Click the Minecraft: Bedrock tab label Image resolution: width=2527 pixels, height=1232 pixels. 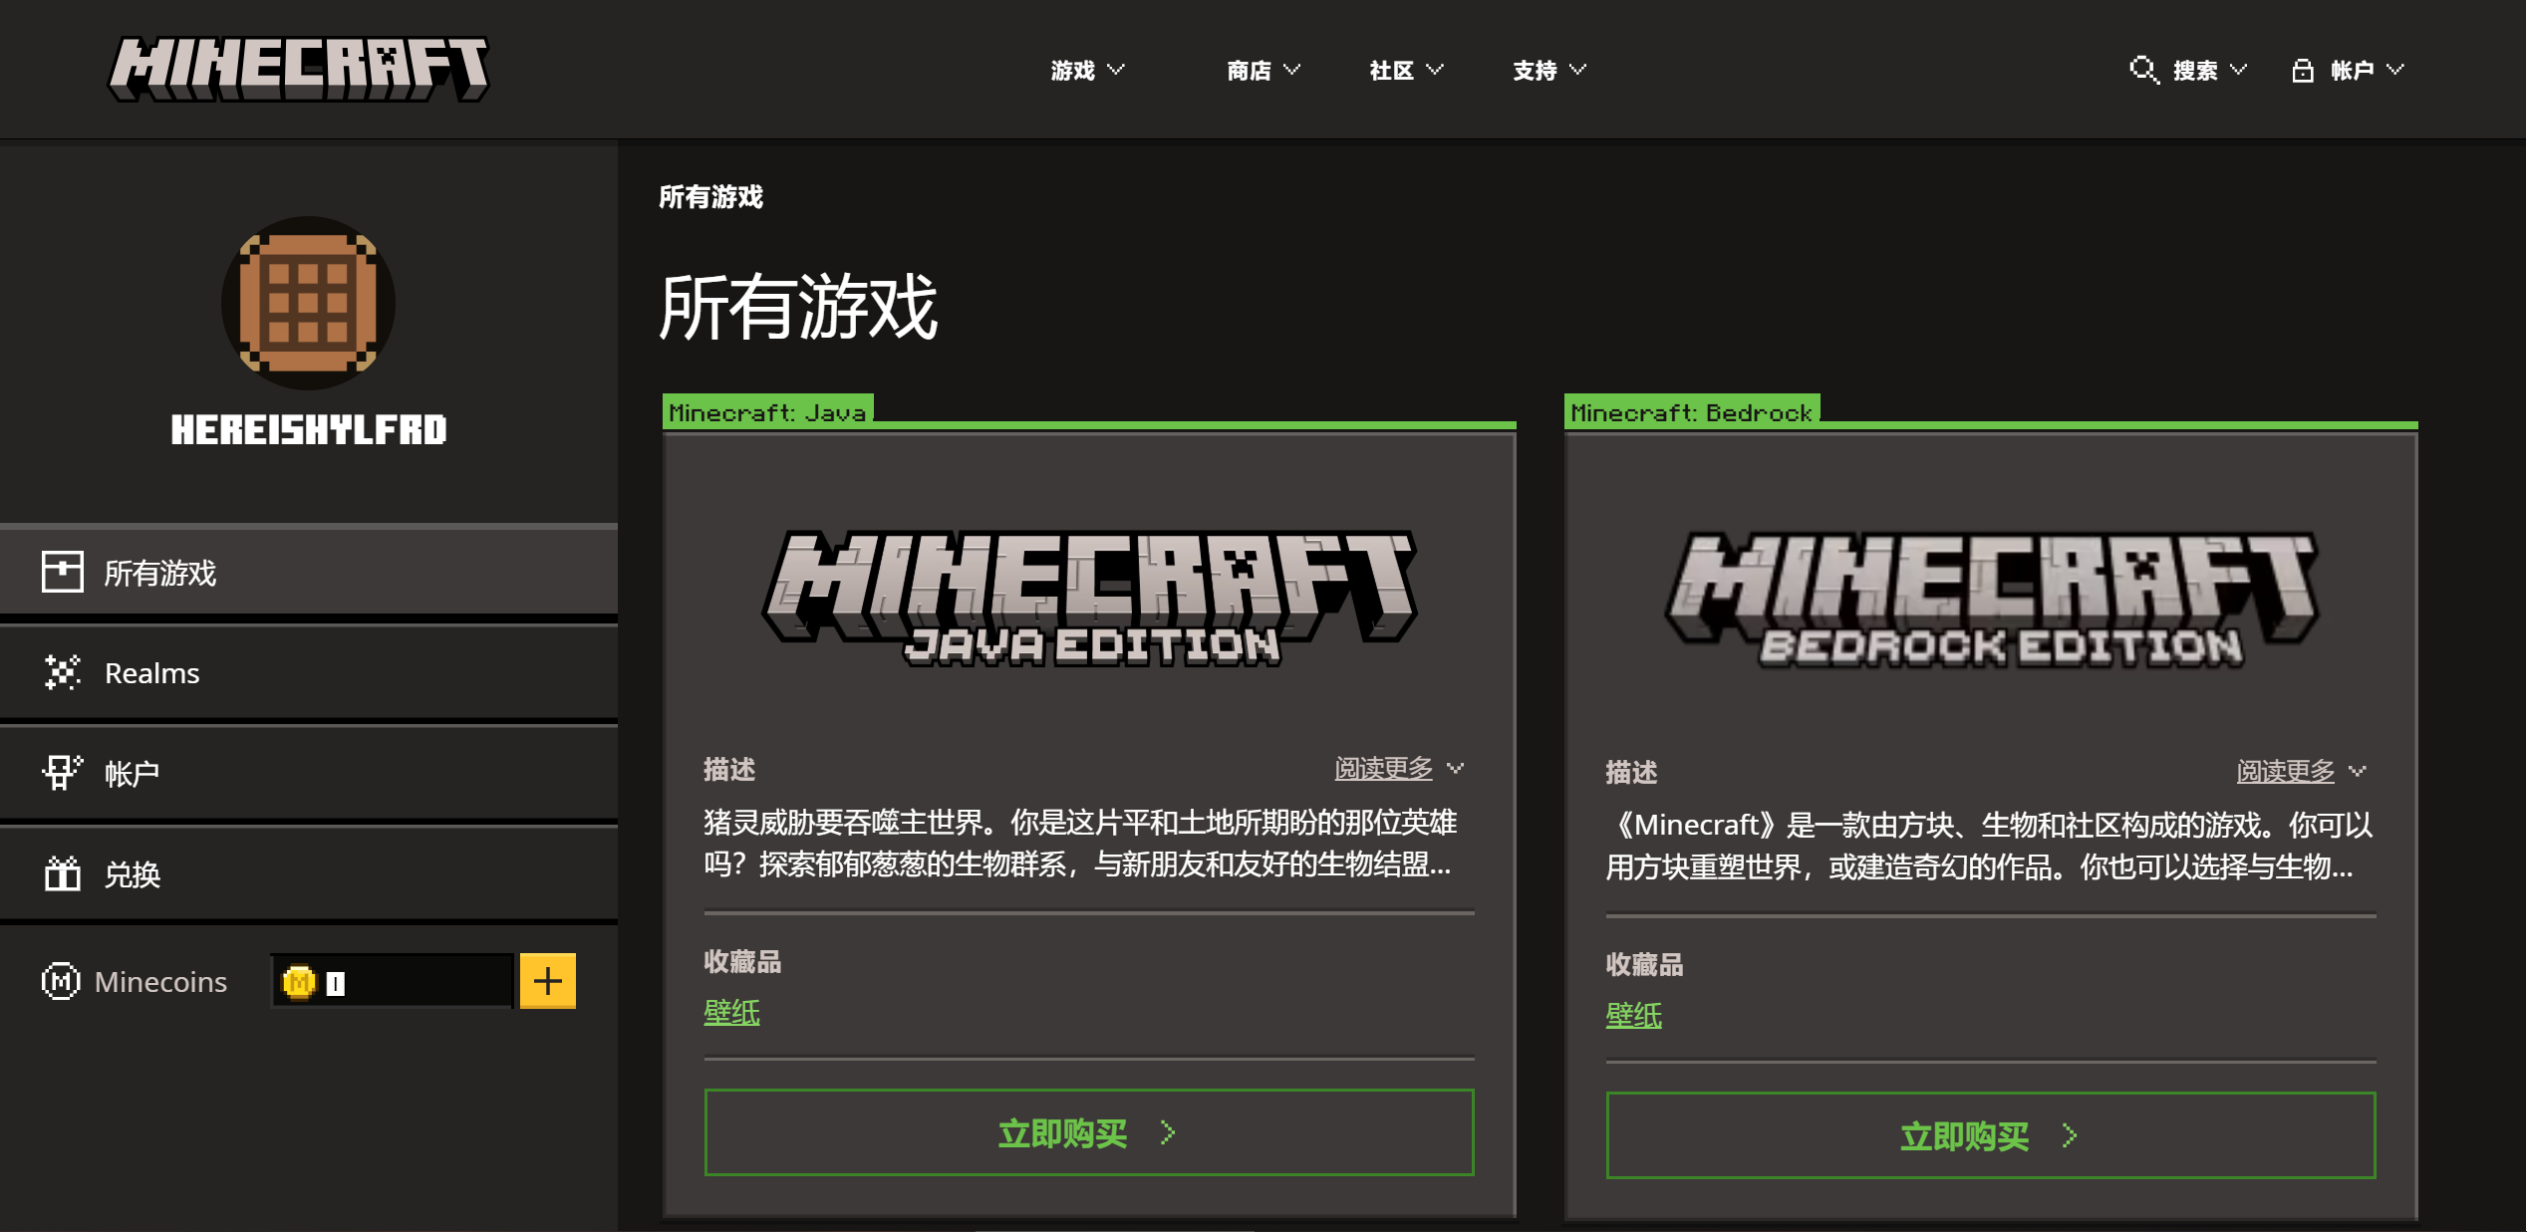[1692, 411]
